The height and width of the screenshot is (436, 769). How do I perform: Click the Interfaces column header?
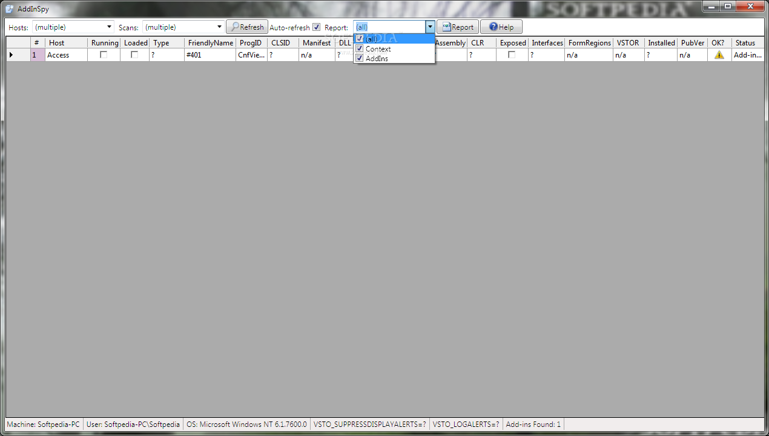point(547,43)
